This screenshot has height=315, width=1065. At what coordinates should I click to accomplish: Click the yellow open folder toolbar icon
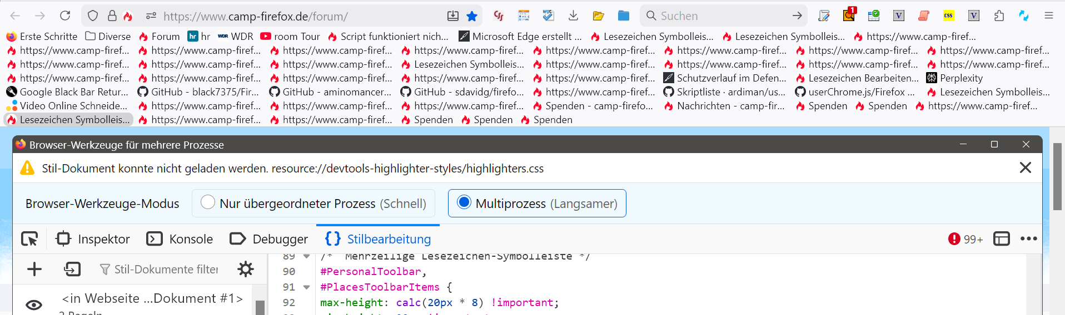coord(599,16)
